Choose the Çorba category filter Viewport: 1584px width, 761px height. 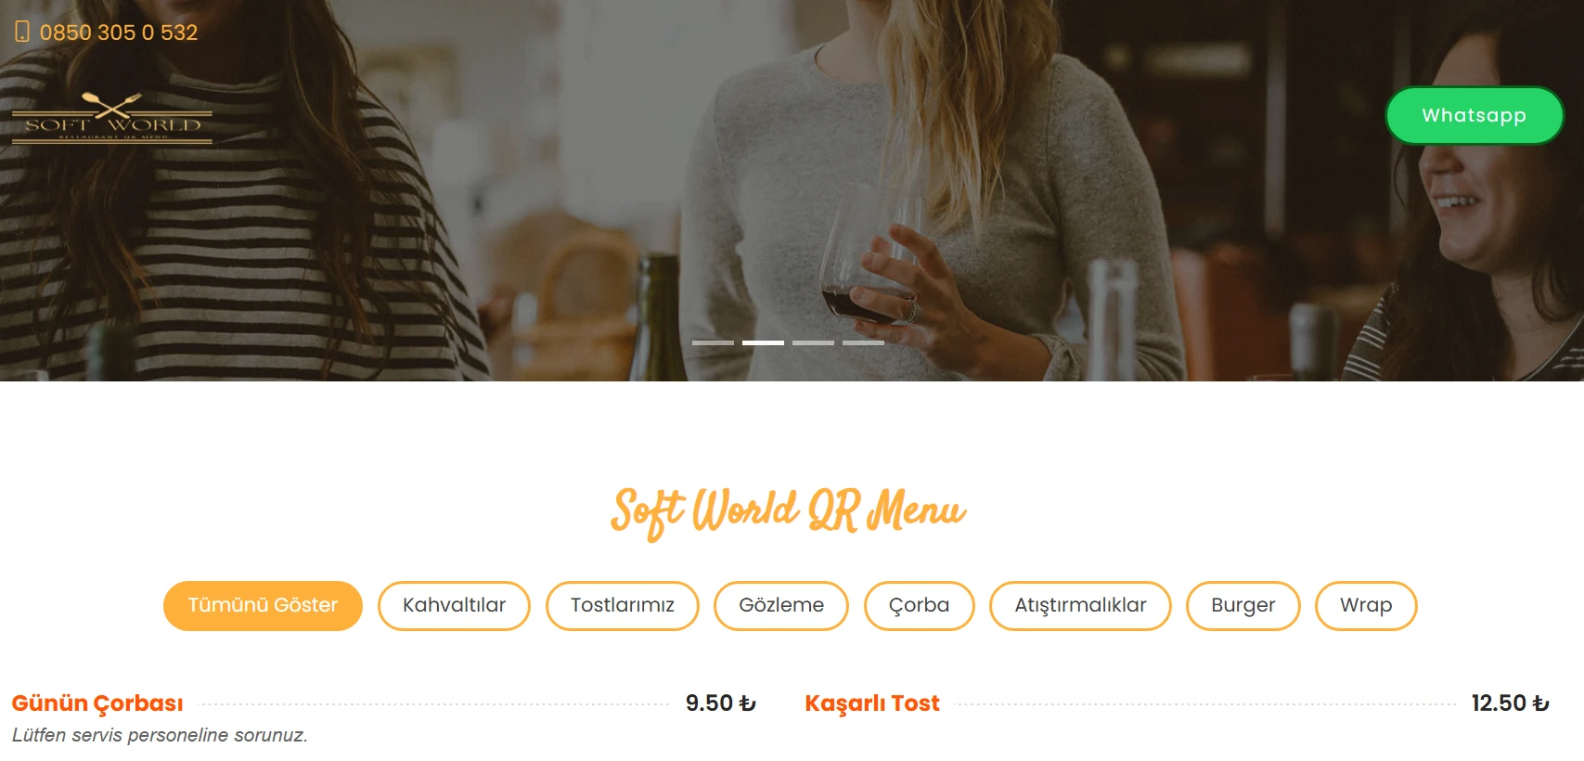coord(919,606)
